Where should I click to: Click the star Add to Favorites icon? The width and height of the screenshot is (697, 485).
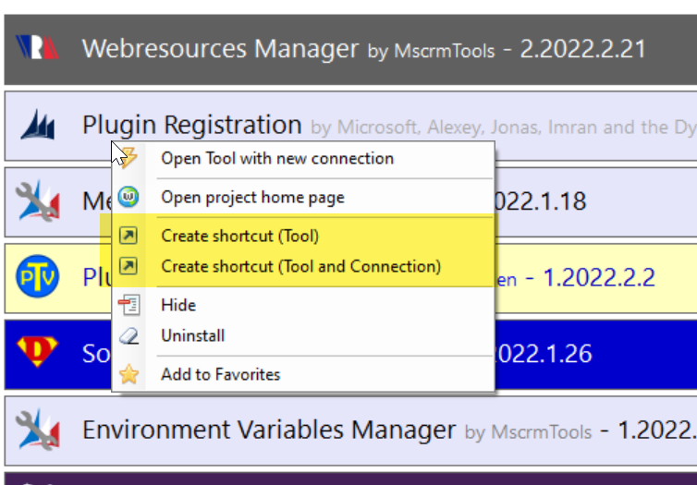[130, 374]
